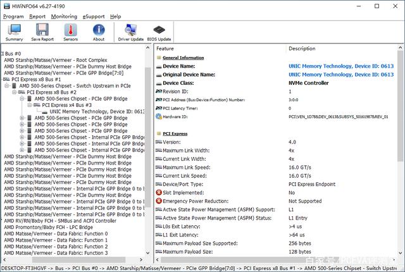This screenshot has width=405, height=272.
Task: Click the drive icon beside Device Class
Action: [x=159, y=83]
